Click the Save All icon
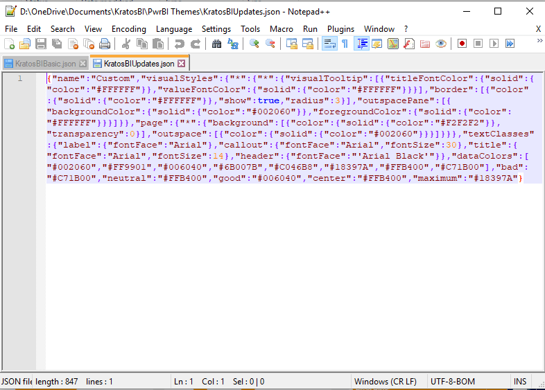 [57, 44]
